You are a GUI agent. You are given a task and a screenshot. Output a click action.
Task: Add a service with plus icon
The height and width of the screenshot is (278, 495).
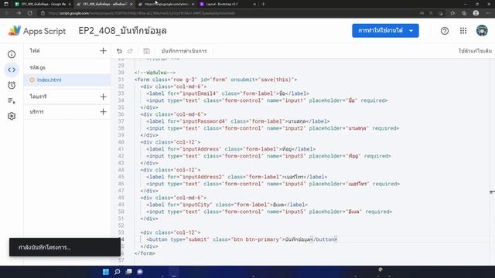point(103,111)
